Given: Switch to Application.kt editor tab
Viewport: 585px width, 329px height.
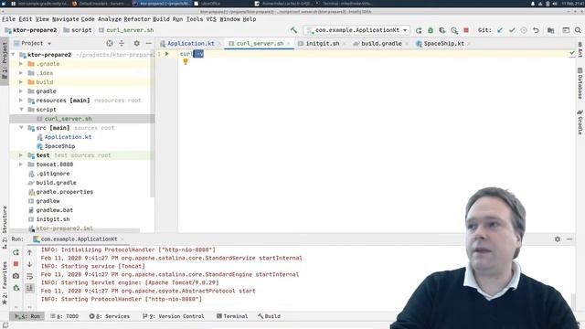Looking at the screenshot, I should click(190, 44).
